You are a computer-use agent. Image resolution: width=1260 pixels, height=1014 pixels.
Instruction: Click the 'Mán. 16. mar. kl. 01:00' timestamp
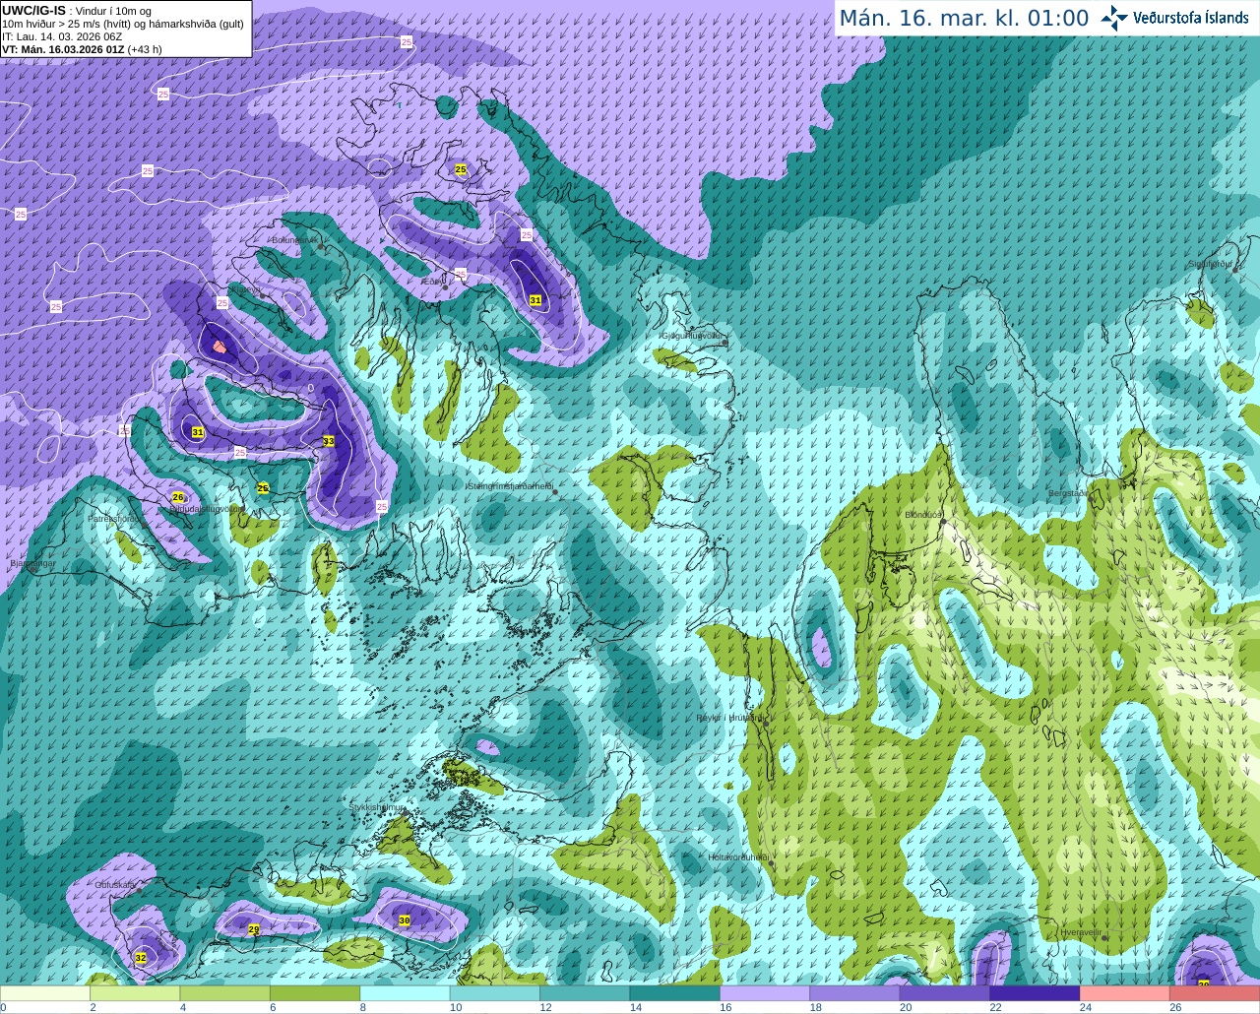pyautogui.click(x=964, y=19)
